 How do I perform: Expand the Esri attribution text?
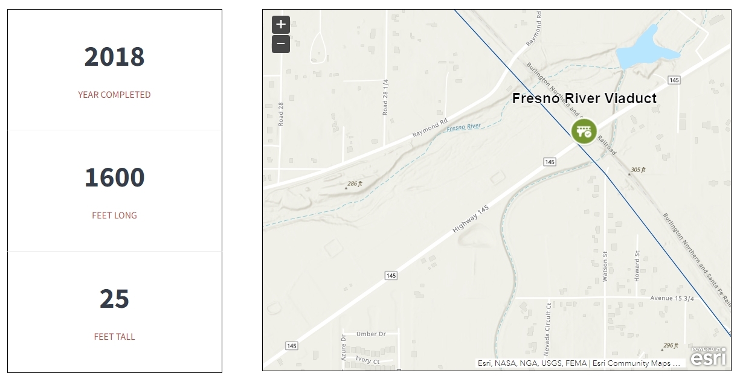(x=579, y=363)
